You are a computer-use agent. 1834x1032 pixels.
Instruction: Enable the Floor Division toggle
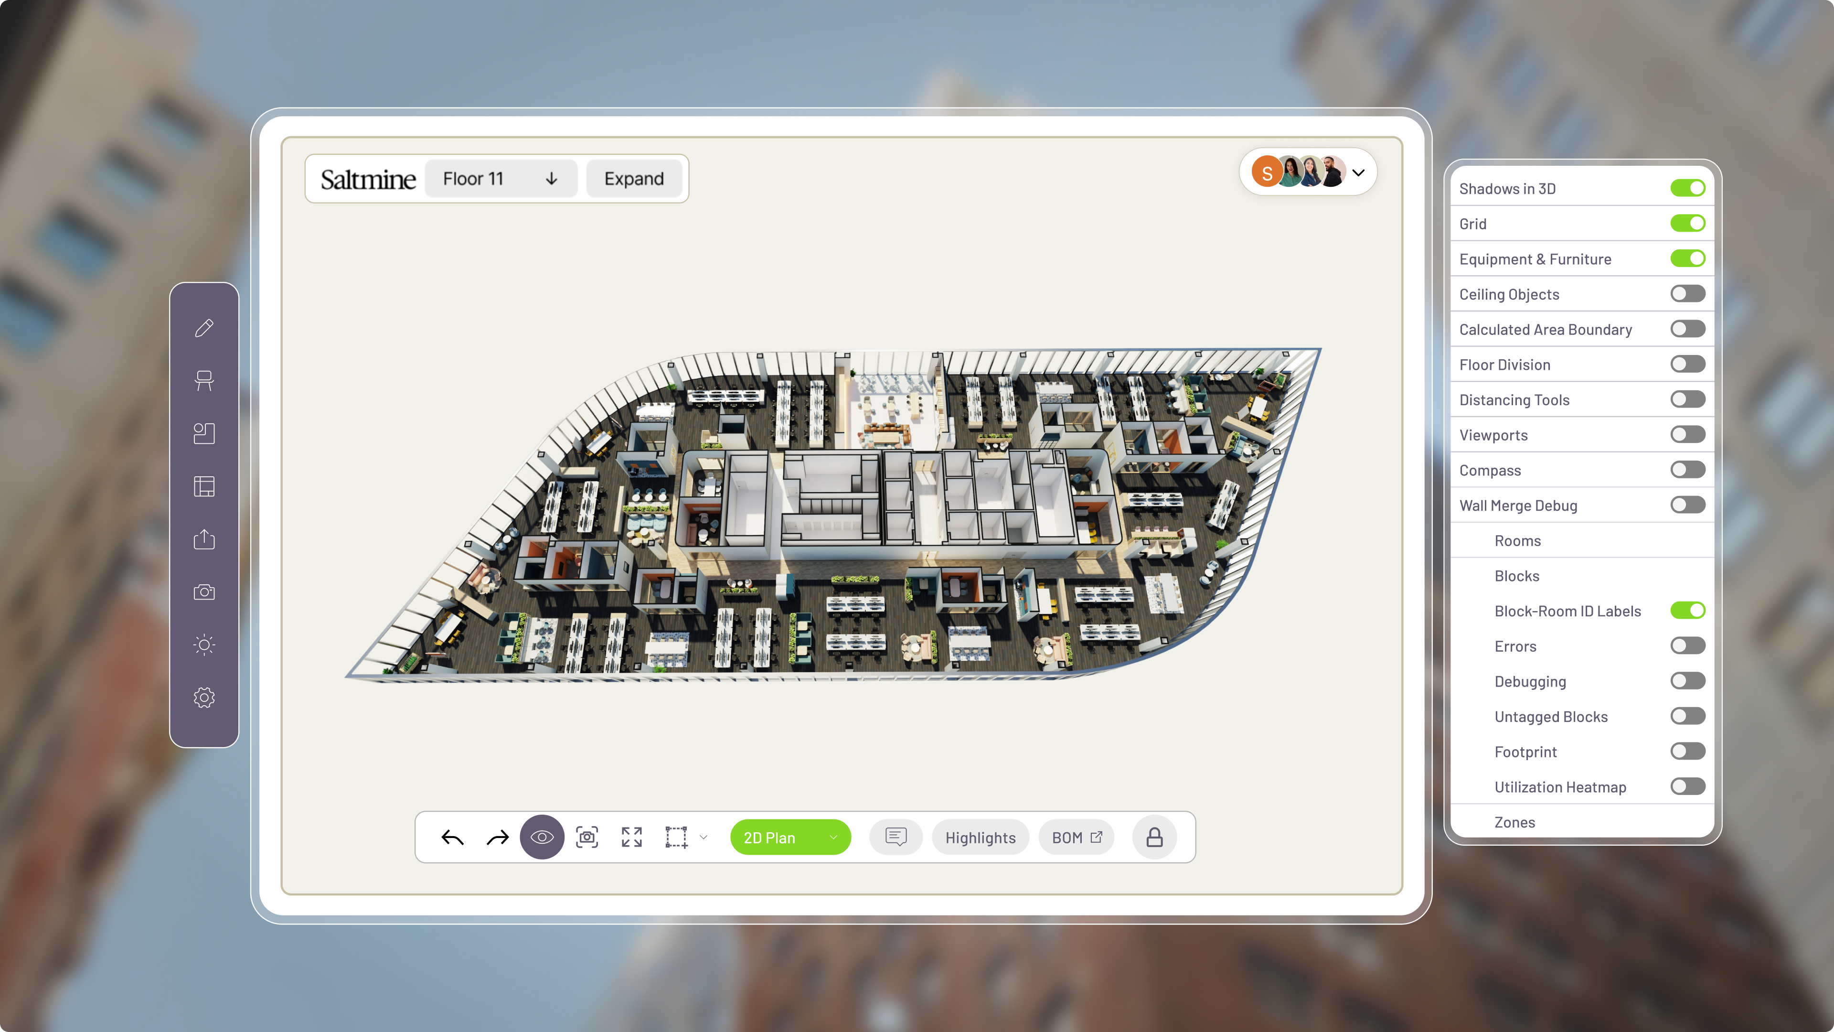click(1687, 364)
